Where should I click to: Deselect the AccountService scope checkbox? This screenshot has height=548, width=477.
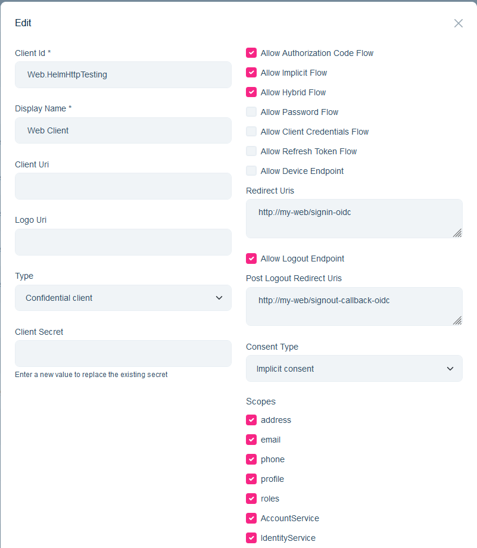pyautogui.click(x=251, y=518)
